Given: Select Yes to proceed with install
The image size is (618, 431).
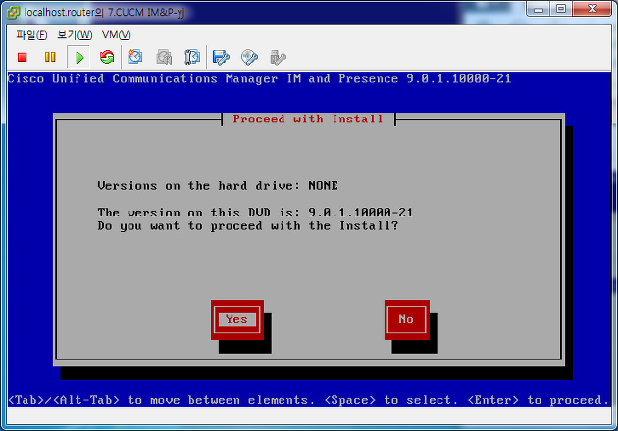Looking at the screenshot, I should (236, 319).
